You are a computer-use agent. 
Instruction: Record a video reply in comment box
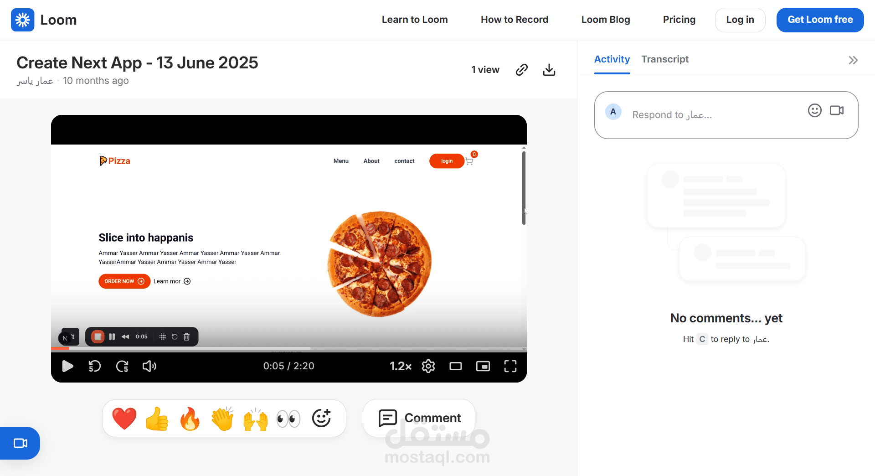point(837,110)
